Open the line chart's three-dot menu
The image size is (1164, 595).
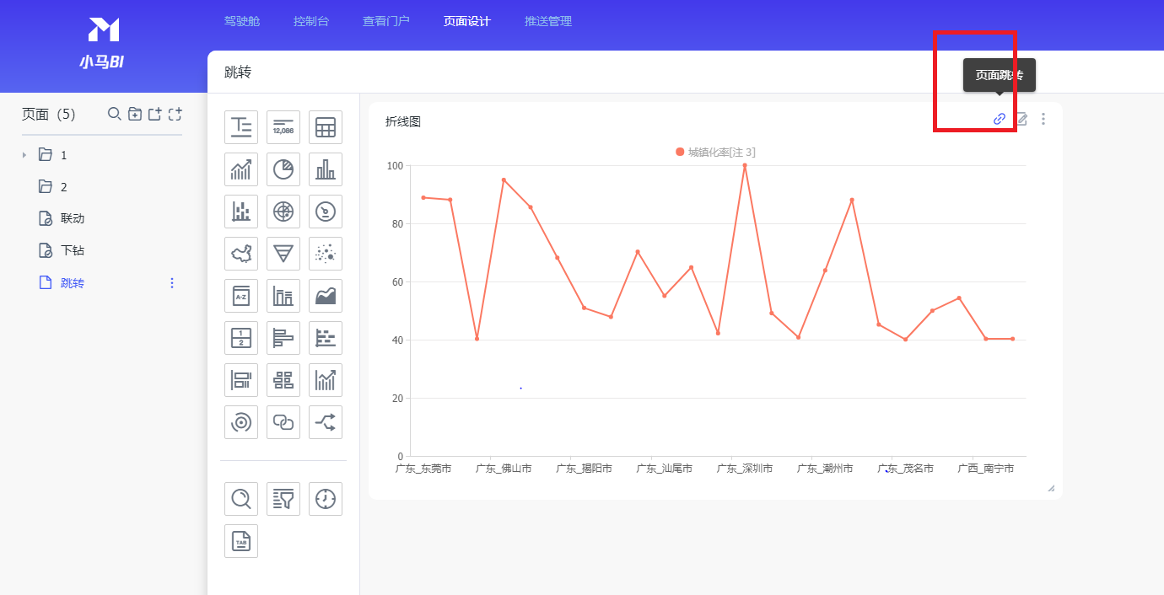point(1043,119)
